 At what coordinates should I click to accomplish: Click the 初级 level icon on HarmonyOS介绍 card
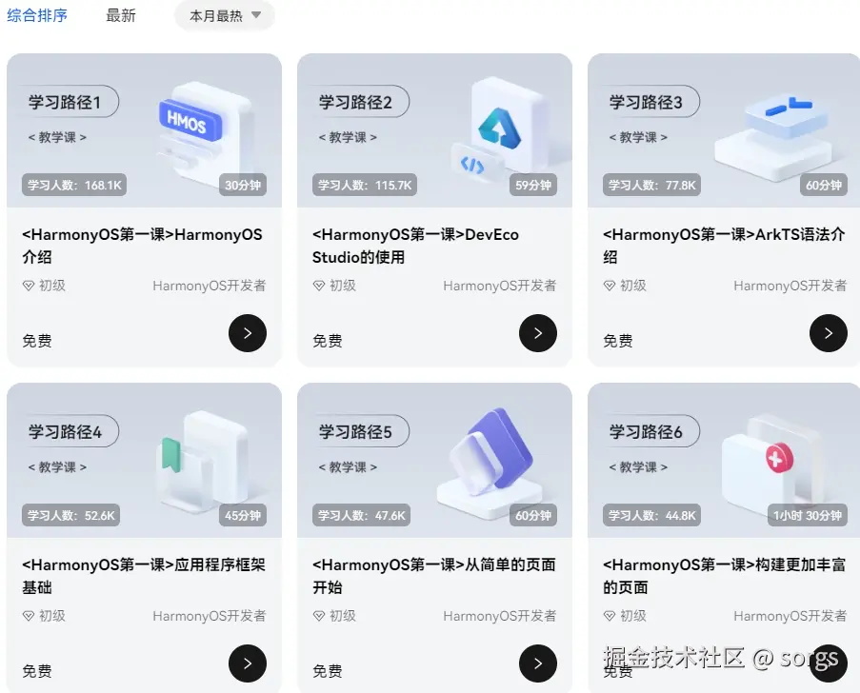(x=28, y=286)
